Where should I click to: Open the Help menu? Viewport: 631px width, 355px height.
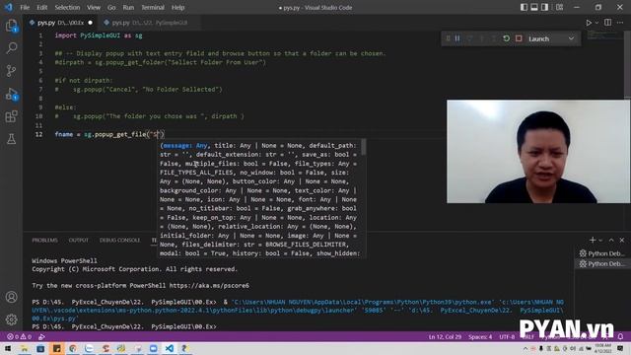[x=177, y=7]
